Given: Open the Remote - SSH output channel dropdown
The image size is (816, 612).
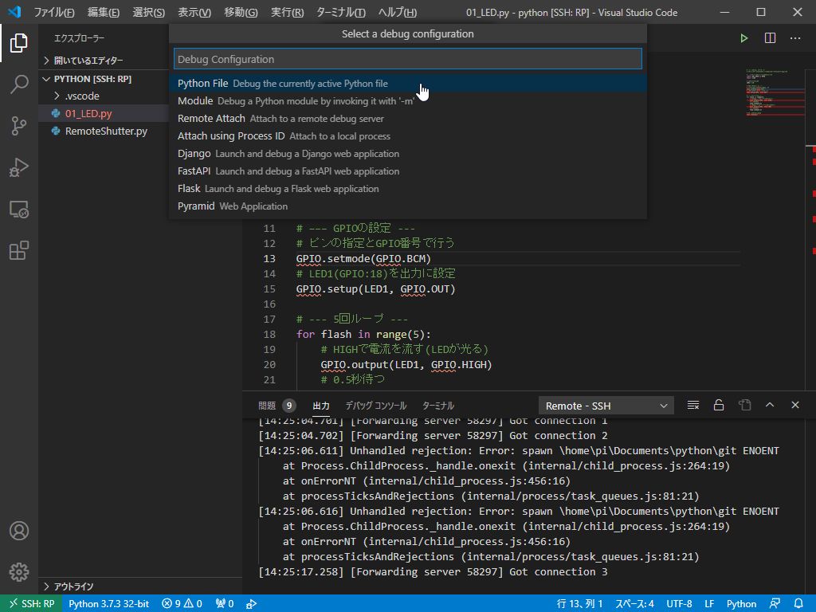Looking at the screenshot, I should click(x=606, y=406).
